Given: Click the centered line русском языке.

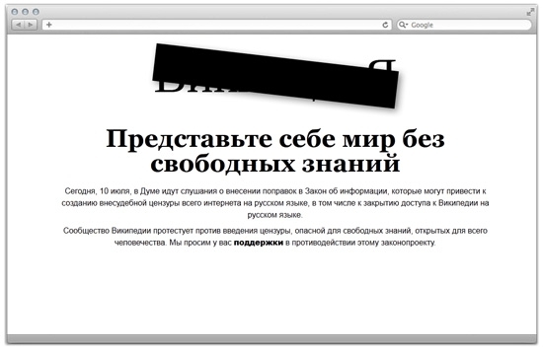Looking at the screenshot, I should (x=275, y=215).
